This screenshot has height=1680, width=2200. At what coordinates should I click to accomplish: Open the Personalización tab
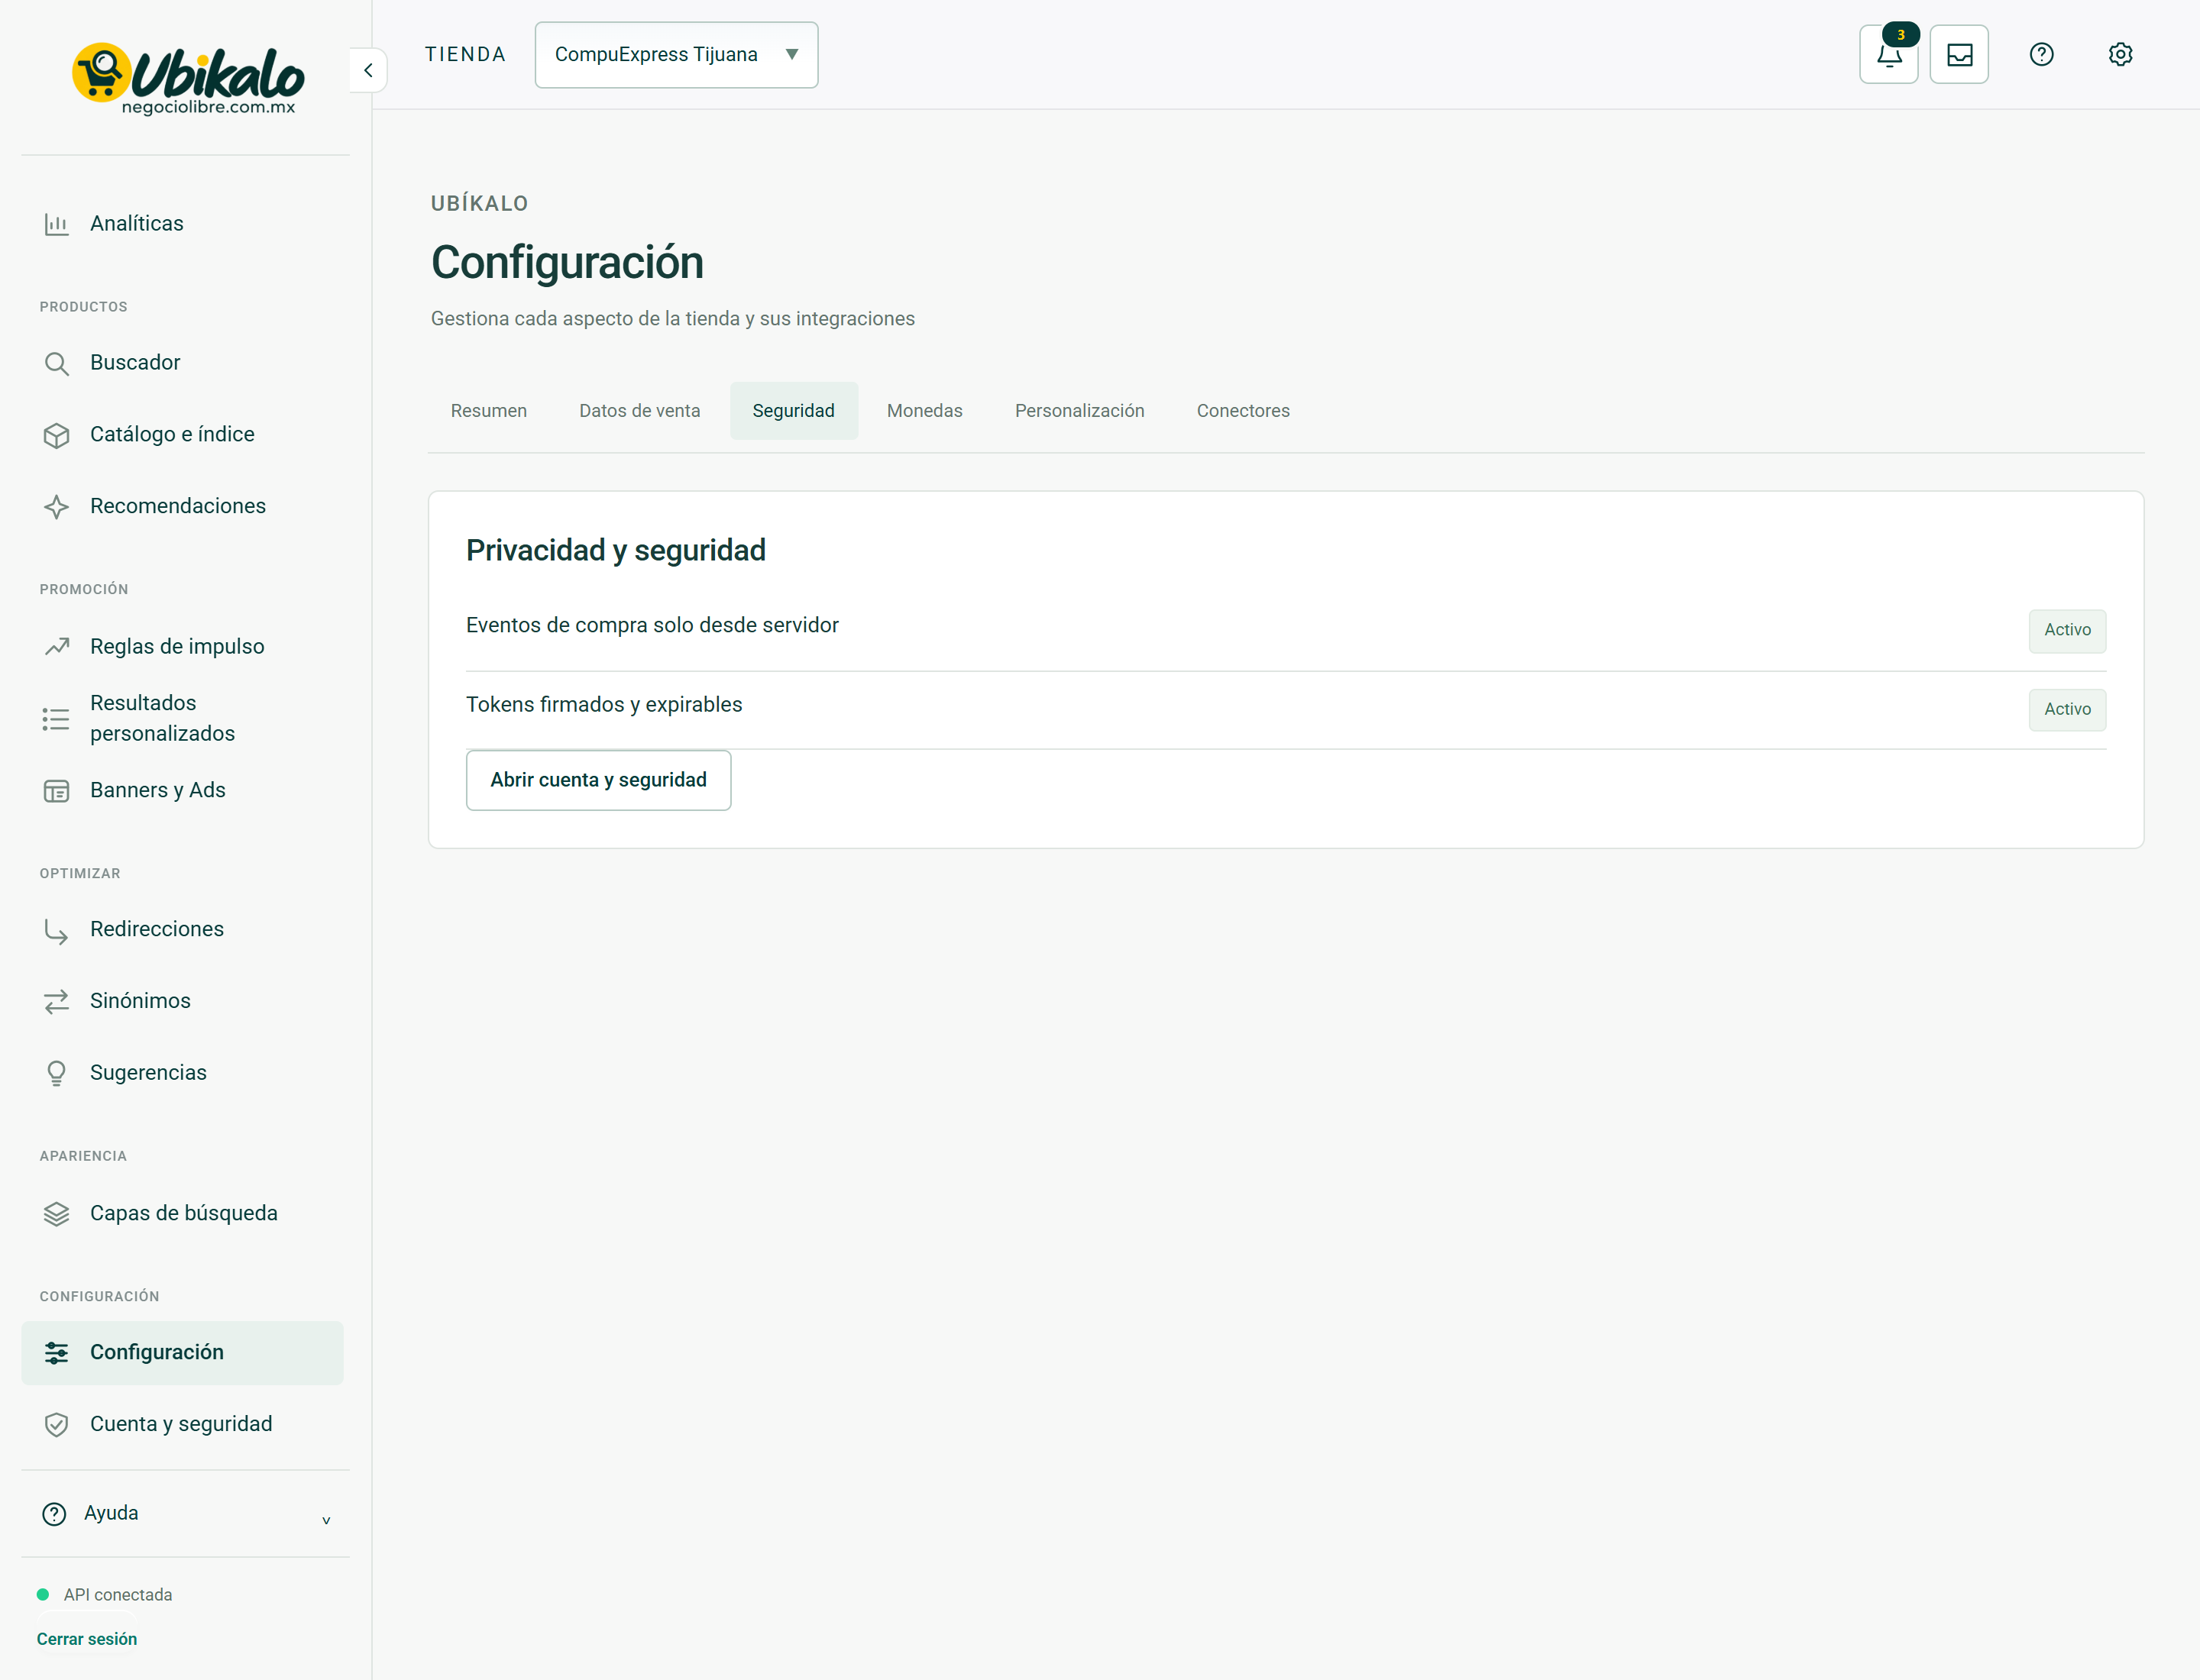[x=1079, y=411]
